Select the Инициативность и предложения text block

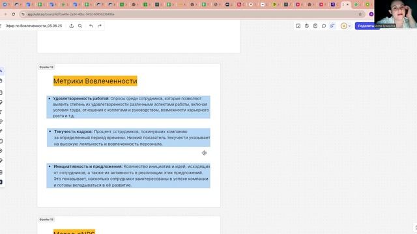pyautogui.click(x=128, y=175)
